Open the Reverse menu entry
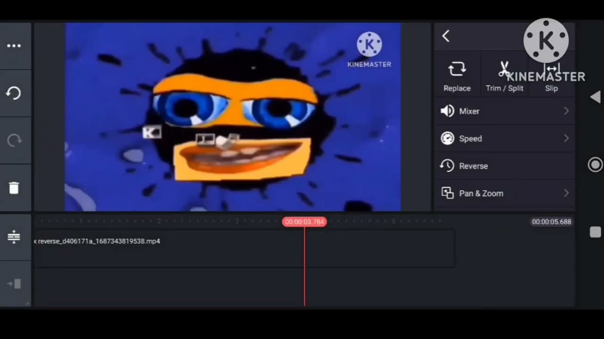The width and height of the screenshot is (604, 339). coord(504,166)
